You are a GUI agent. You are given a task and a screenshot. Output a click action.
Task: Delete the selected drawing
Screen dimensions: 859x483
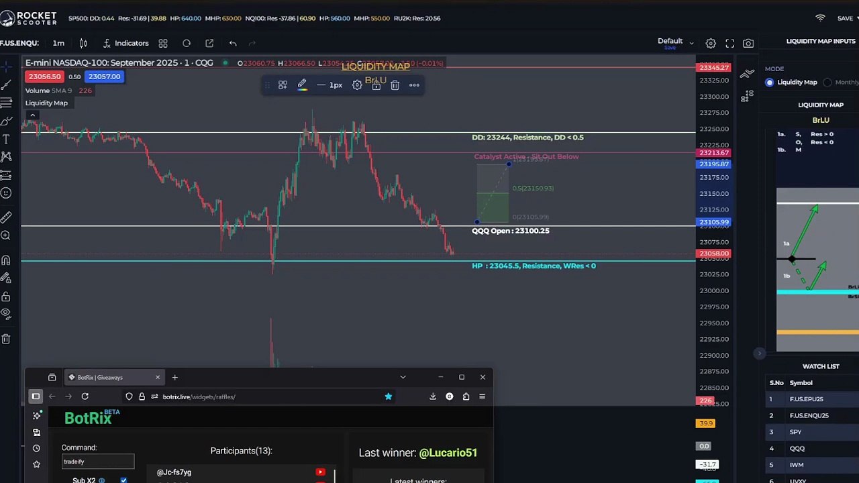(x=395, y=85)
